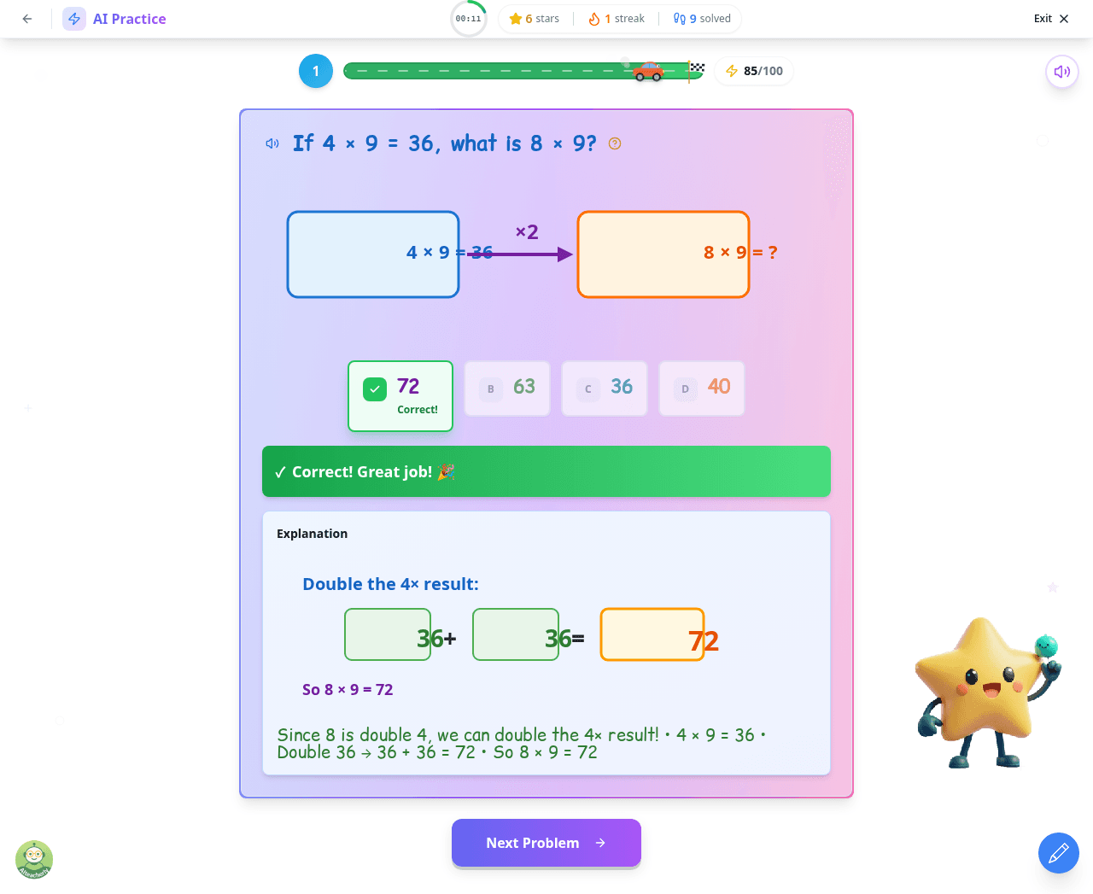Click the 85/100 energy score badge

pyautogui.click(x=754, y=71)
